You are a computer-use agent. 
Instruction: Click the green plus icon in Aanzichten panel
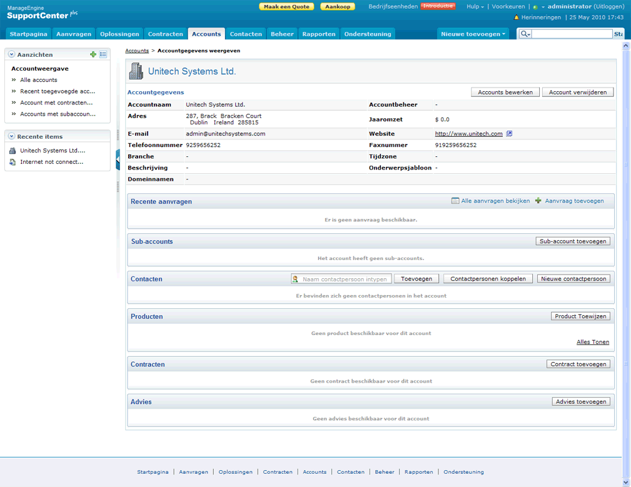93,54
